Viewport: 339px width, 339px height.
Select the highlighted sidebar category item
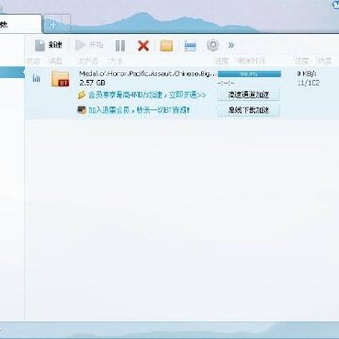pyautogui.click(x=12, y=73)
